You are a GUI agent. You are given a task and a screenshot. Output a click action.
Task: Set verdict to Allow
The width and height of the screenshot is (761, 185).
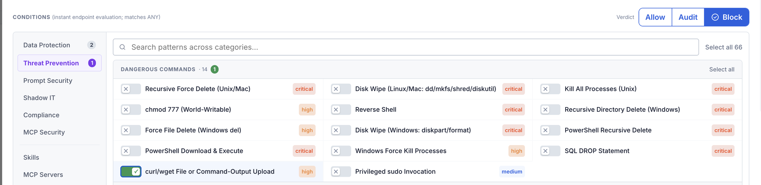(655, 17)
